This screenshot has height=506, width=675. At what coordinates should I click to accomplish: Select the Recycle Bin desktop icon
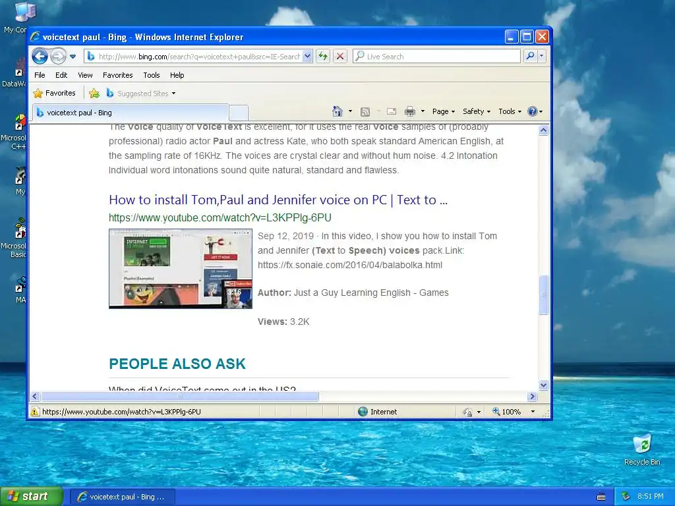pyautogui.click(x=642, y=449)
